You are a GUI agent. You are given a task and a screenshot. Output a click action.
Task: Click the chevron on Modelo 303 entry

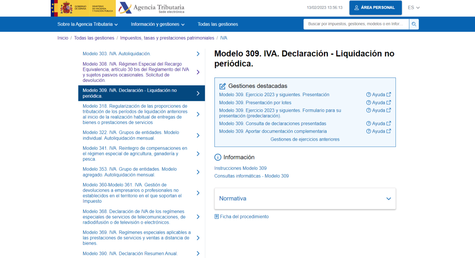(x=198, y=53)
